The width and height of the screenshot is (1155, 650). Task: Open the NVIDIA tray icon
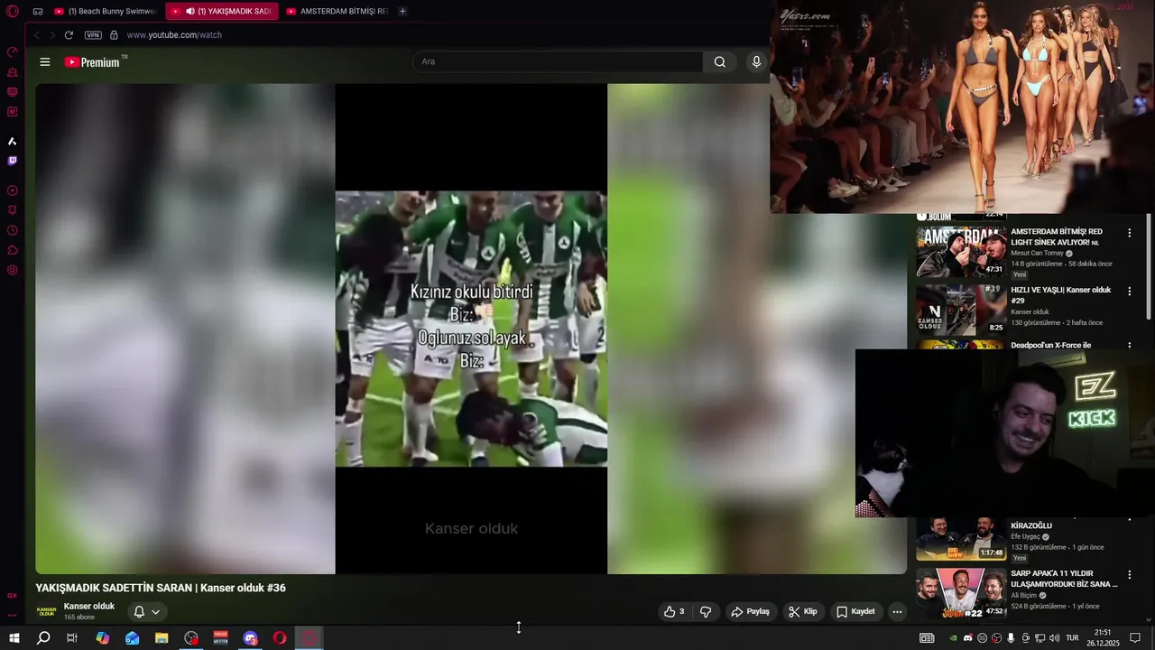(x=953, y=638)
